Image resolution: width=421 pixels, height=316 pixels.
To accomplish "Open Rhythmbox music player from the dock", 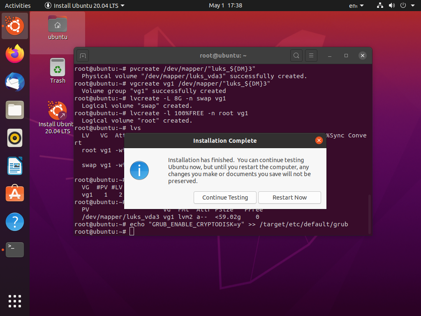I will [15, 138].
